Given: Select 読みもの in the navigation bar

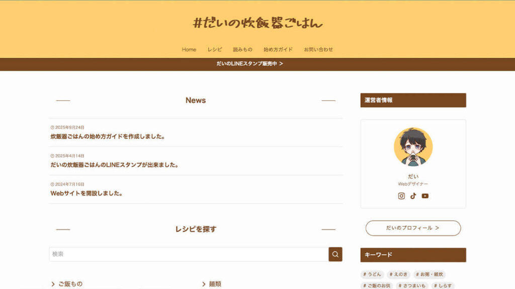Looking at the screenshot, I should pyautogui.click(x=242, y=50).
